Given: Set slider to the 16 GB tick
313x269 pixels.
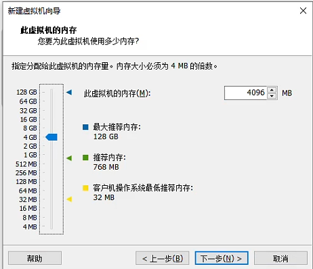Looking at the screenshot, I should (51, 119).
